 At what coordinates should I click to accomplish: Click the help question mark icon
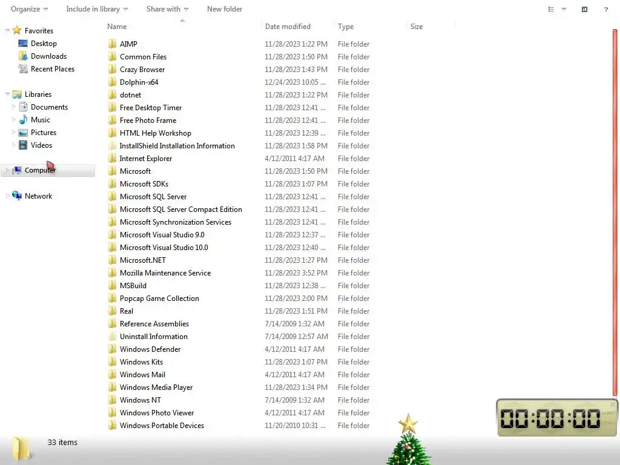(605, 9)
